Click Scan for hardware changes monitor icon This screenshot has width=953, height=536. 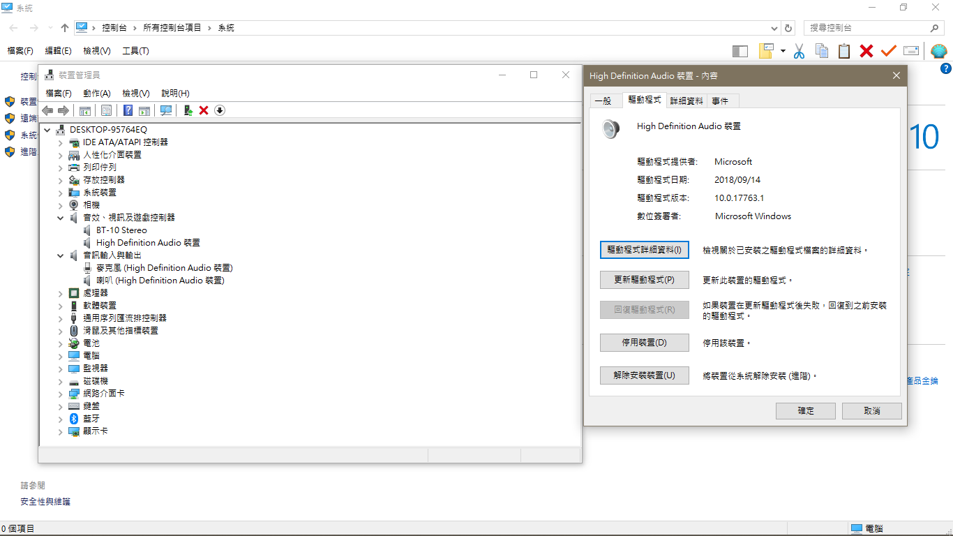point(166,110)
